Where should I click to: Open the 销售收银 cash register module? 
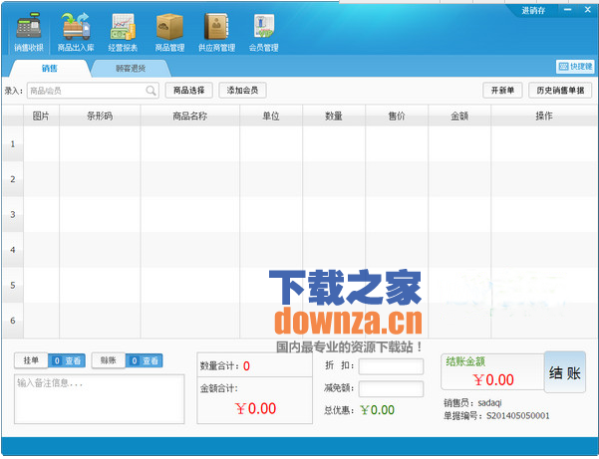[29, 33]
